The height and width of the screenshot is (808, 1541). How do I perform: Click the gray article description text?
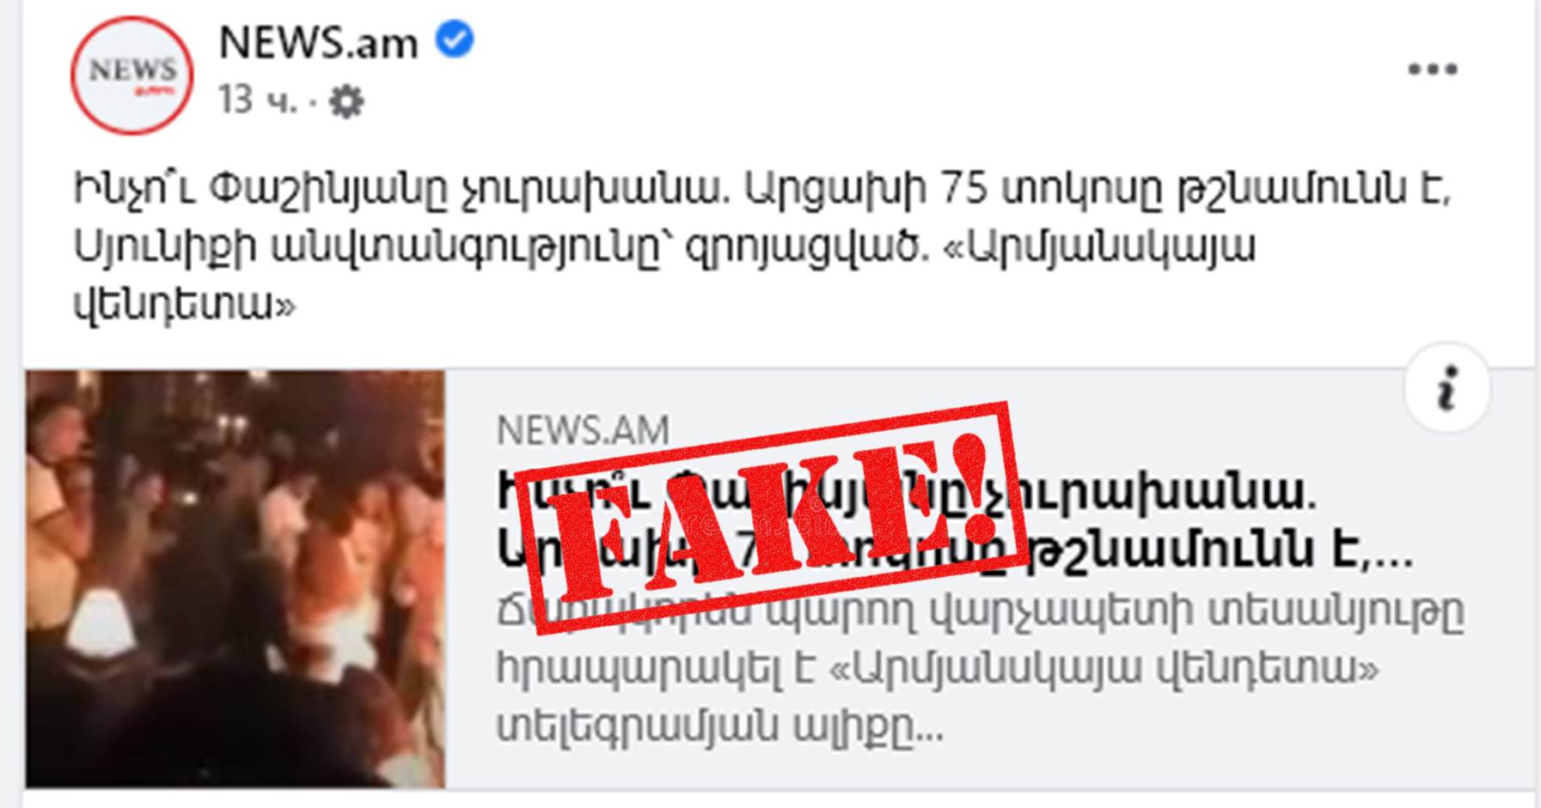980,668
